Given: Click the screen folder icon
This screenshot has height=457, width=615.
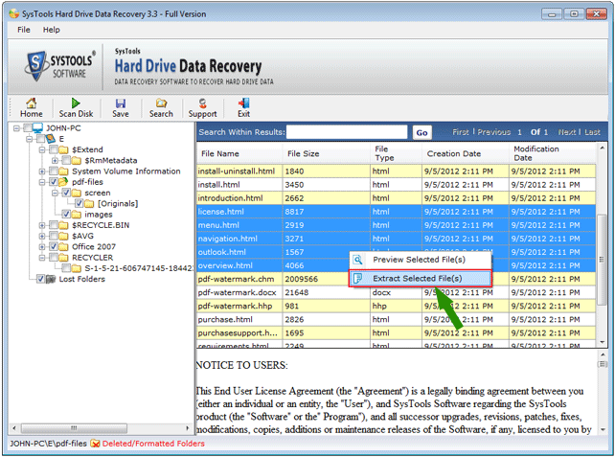Looking at the screenshot, I should pos(76,193).
